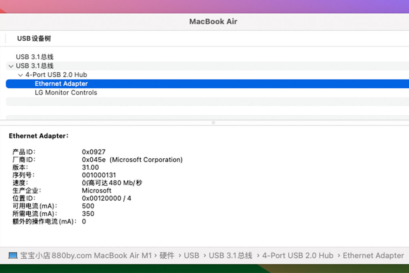Select the expanded USB 3.1总线 row
The image size is (409, 273).
point(207,66)
